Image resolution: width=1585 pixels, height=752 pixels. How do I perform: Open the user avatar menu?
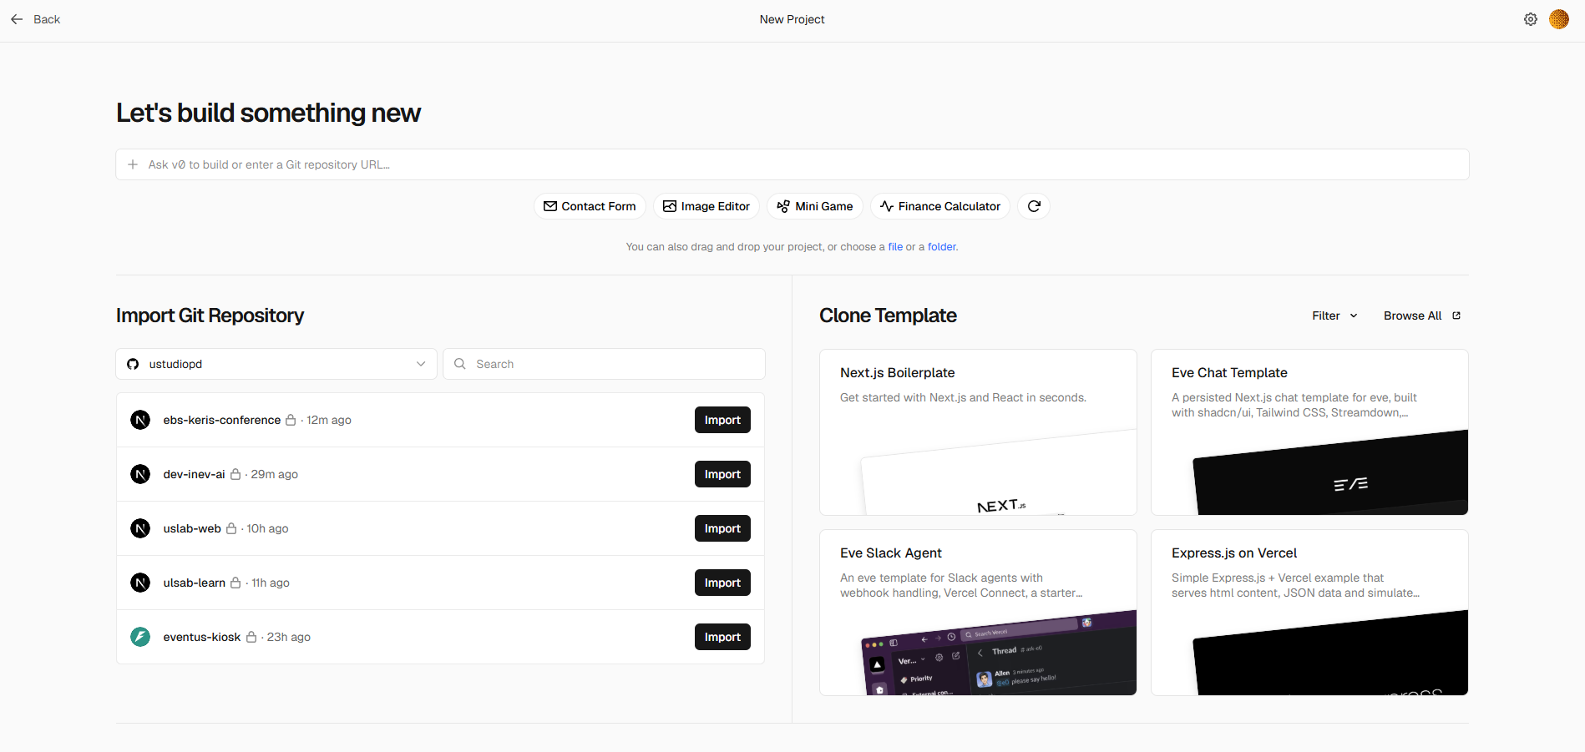click(1559, 19)
